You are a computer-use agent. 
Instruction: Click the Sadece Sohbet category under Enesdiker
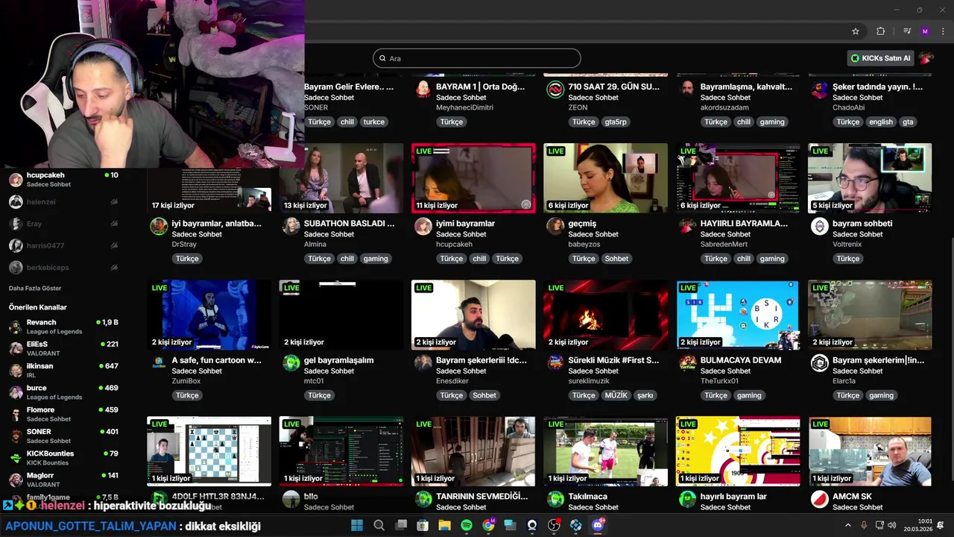click(x=461, y=371)
